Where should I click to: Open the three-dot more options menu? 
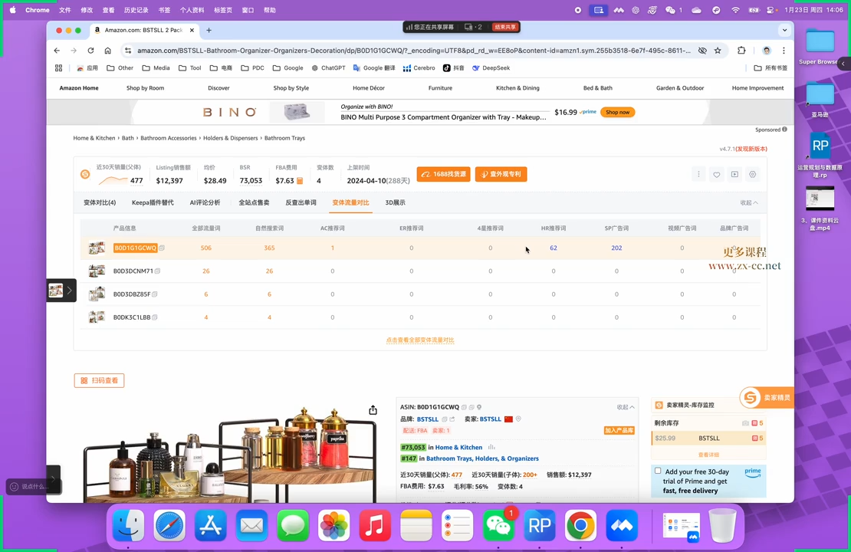tap(698, 175)
